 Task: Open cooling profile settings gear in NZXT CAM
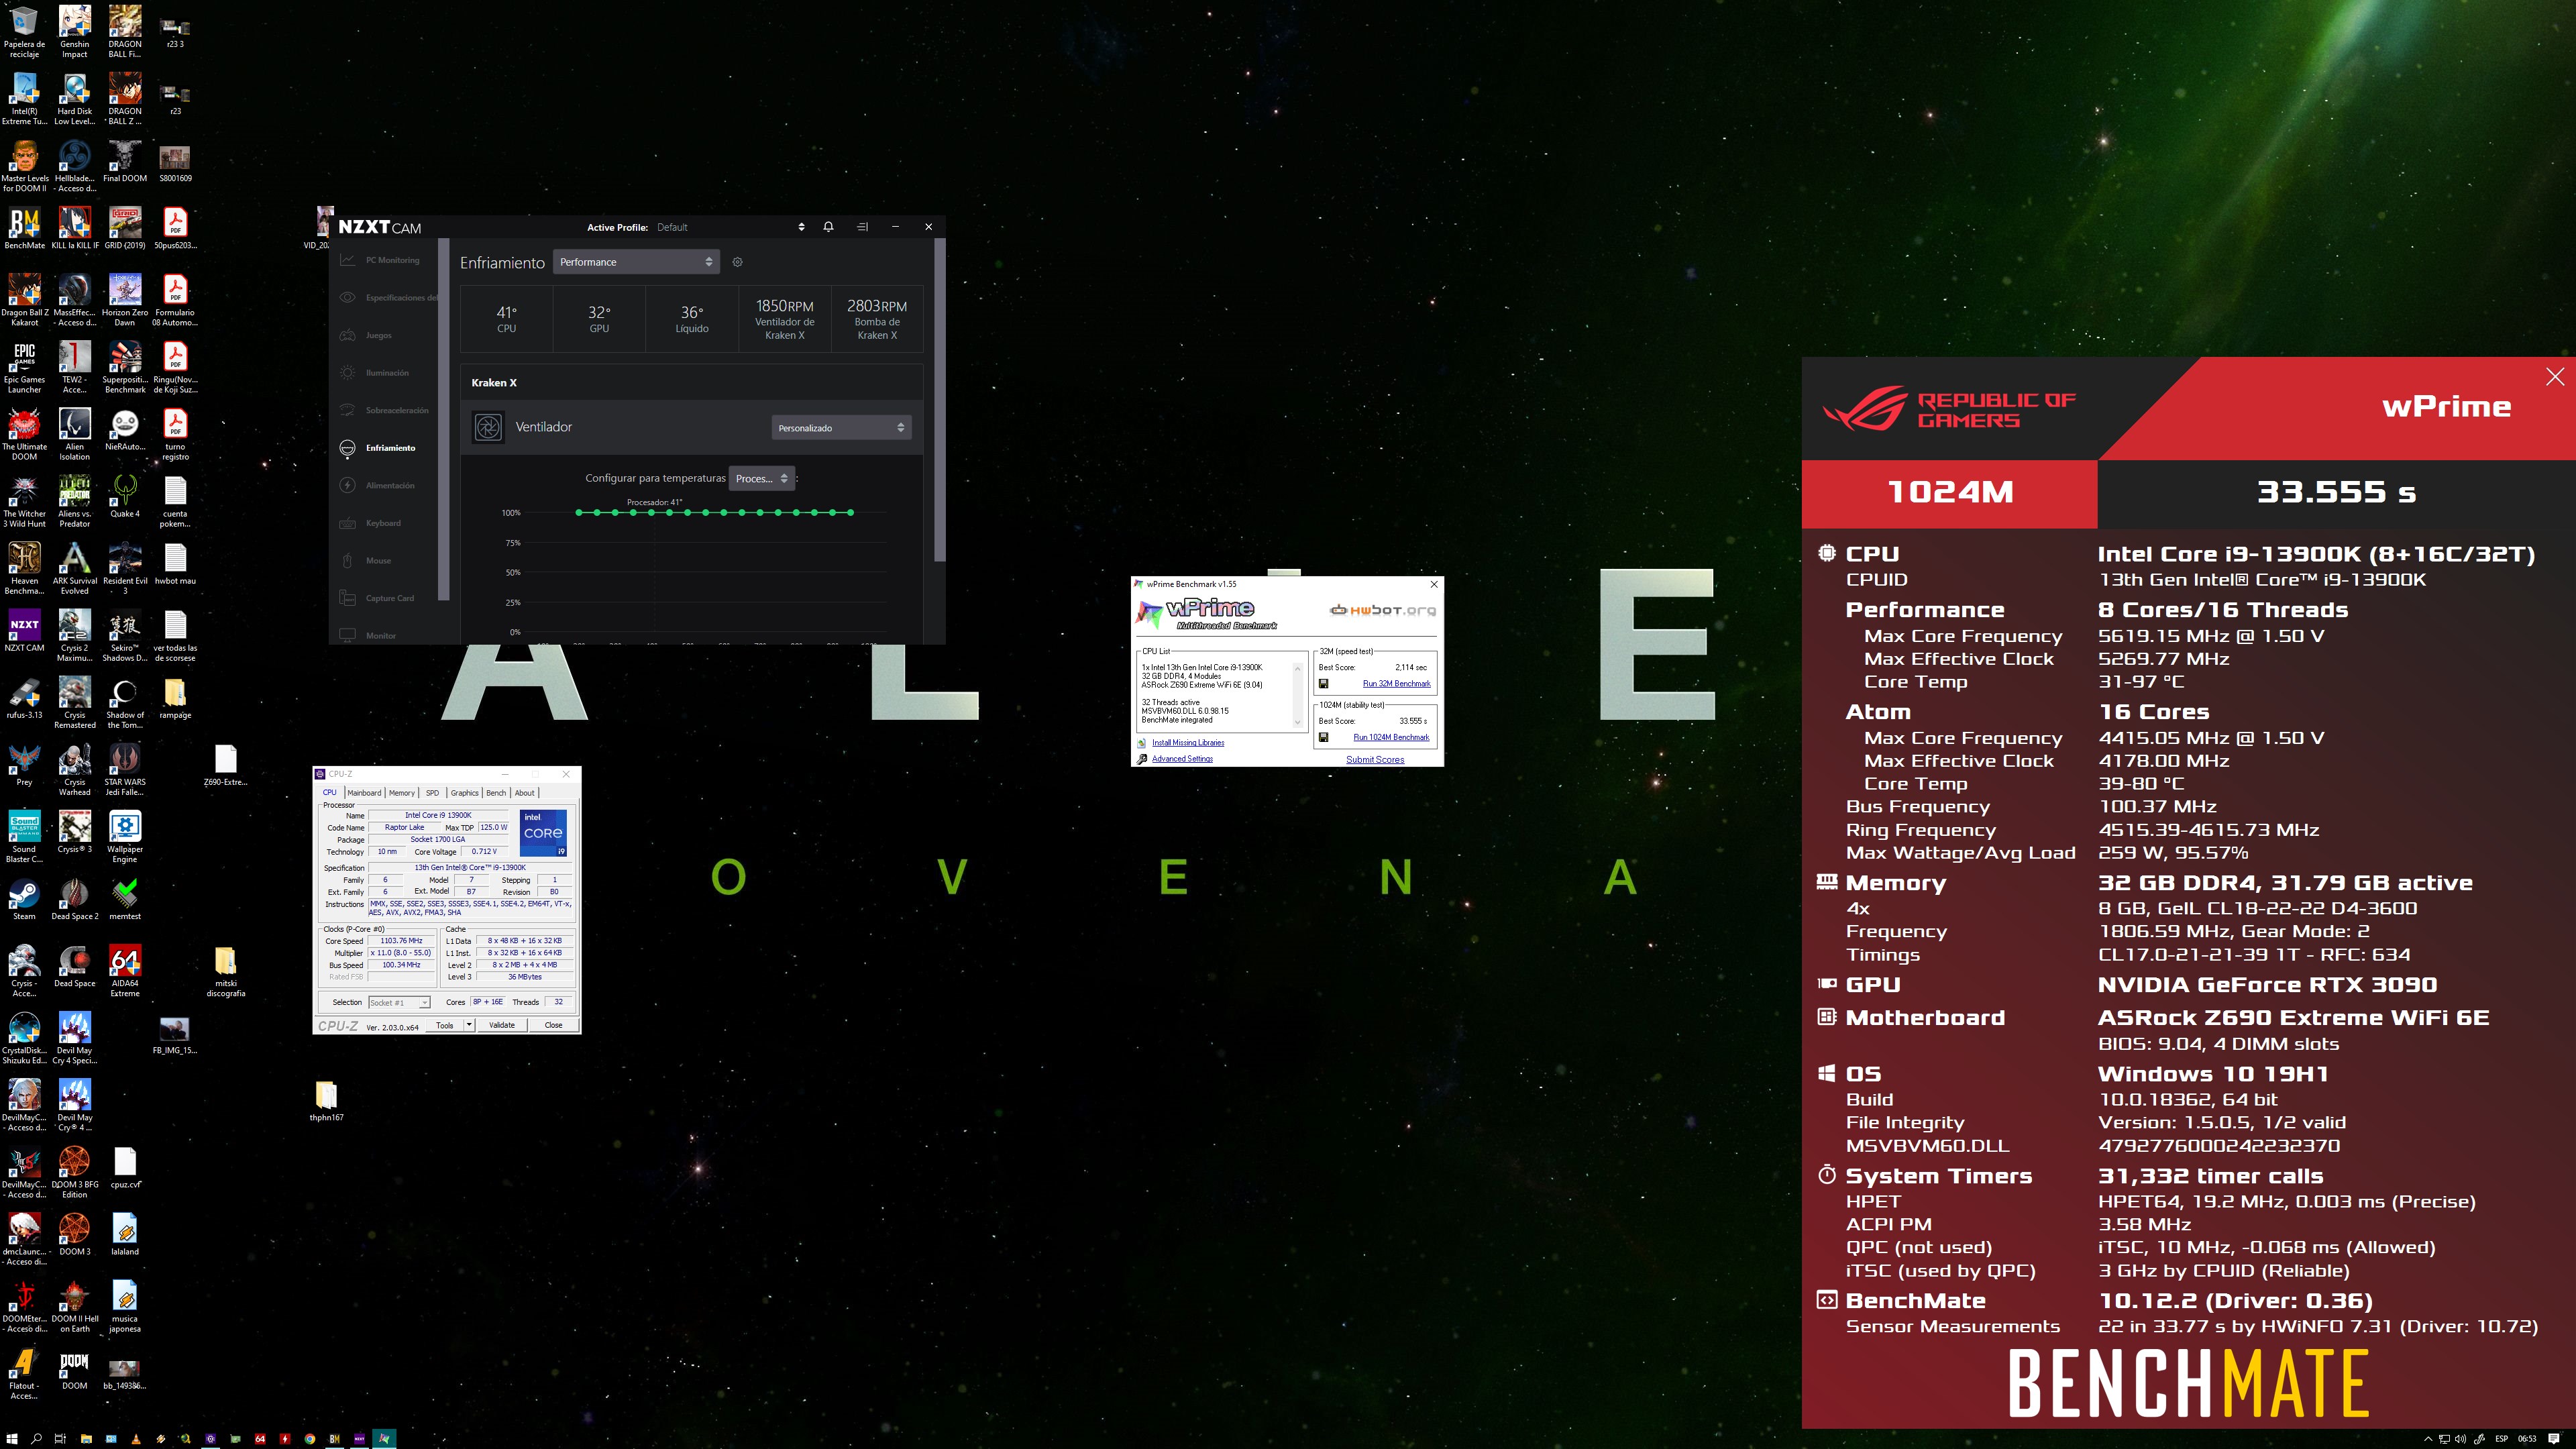pyautogui.click(x=738, y=262)
